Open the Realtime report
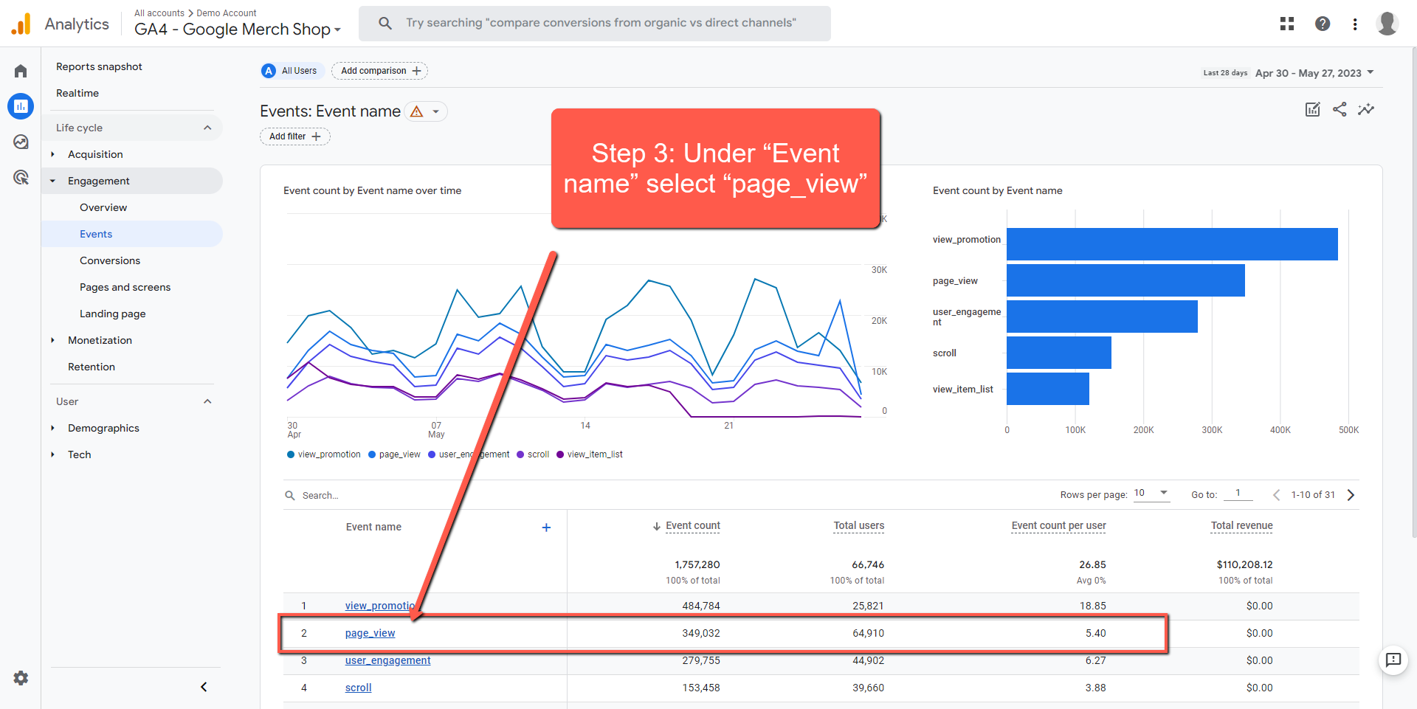Image resolution: width=1417 pixels, height=709 pixels. click(77, 93)
